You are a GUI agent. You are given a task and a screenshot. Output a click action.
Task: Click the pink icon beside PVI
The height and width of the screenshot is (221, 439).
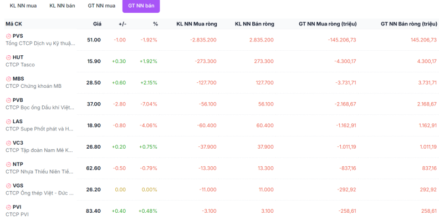pyautogui.click(x=8, y=207)
